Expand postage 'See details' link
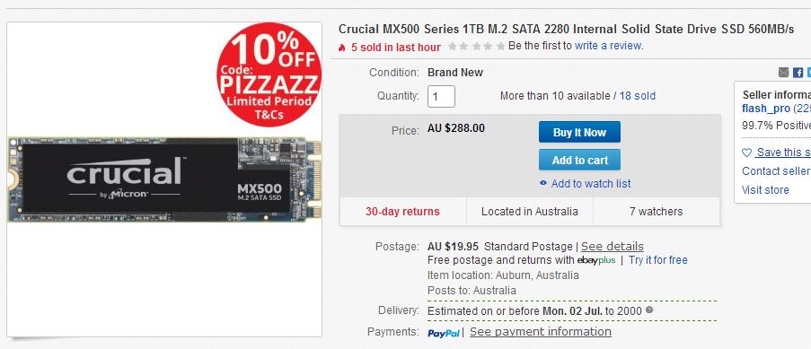The width and height of the screenshot is (811, 349). point(613,246)
